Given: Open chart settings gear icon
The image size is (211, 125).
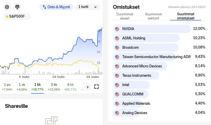Looking at the screenshot, I should coord(7,7).
